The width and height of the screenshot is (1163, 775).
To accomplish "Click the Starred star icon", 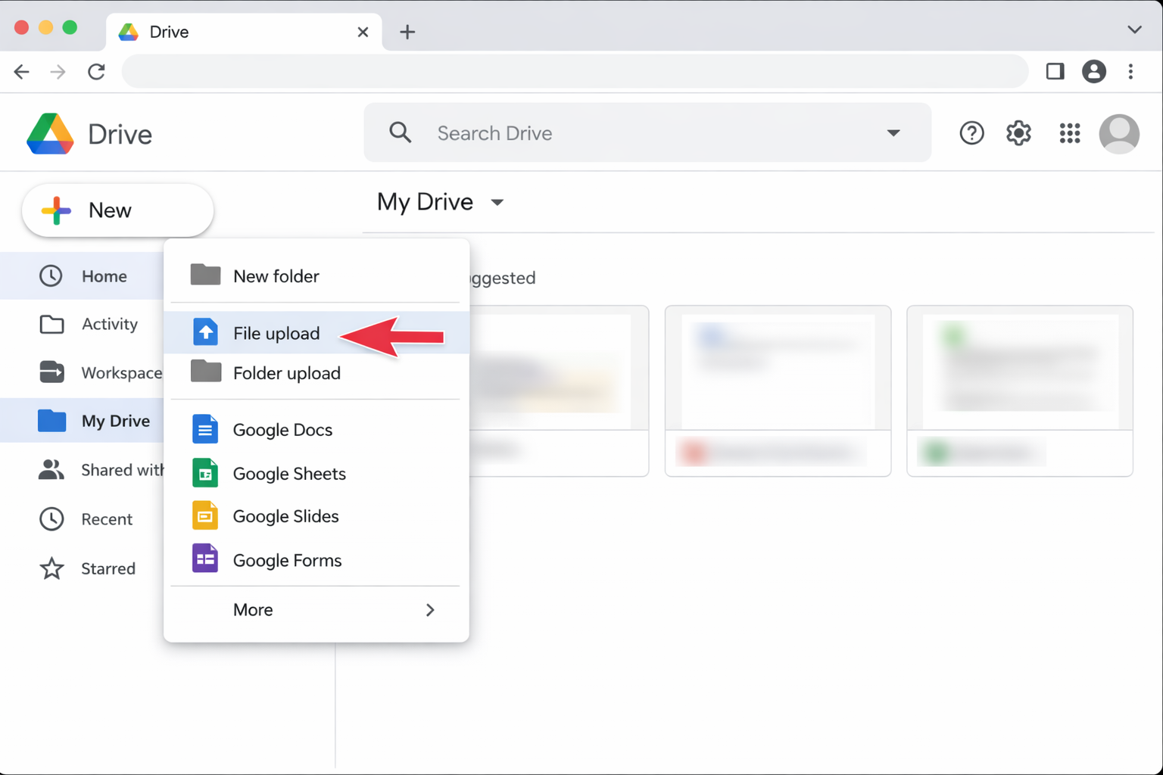I will 51,568.
